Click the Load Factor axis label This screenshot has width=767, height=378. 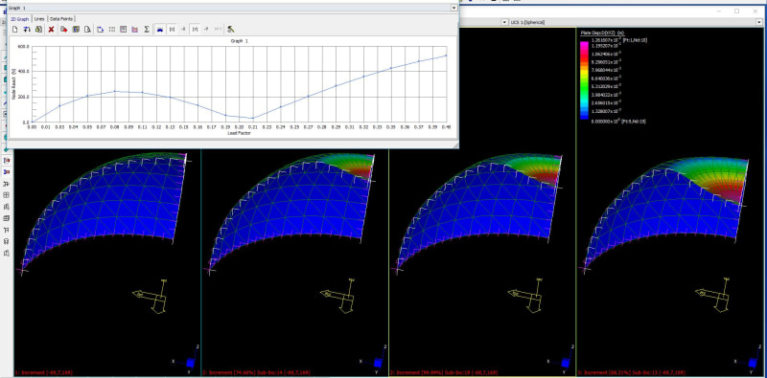(x=239, y=132)
